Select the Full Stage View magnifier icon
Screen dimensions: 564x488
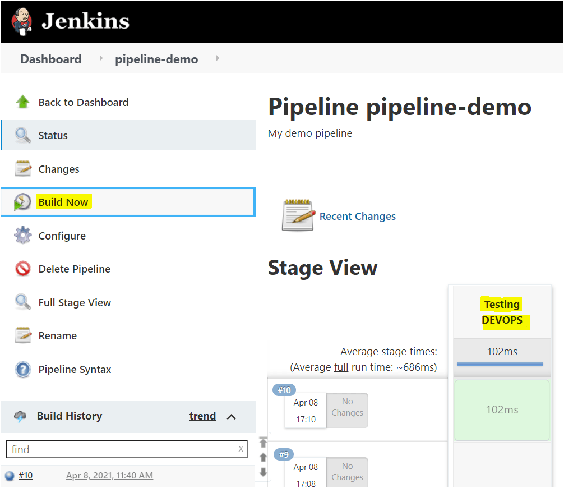pos(22,302)
